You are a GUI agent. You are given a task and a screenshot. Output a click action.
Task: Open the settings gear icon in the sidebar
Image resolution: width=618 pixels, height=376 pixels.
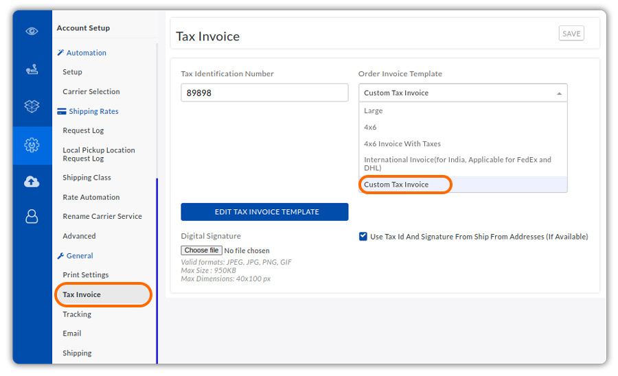(32, 145)
